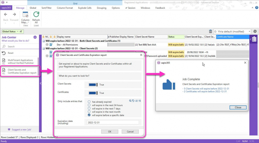Open the Column Format ribbon tab
Screen dimensions: 259x143
coord(65,8)
